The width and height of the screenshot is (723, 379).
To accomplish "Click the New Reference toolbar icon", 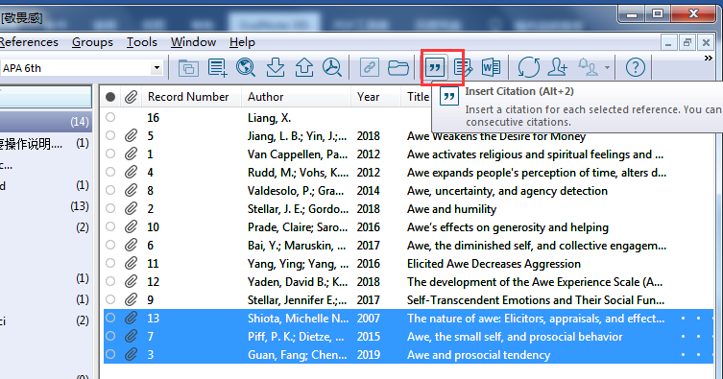I will 217,68.
